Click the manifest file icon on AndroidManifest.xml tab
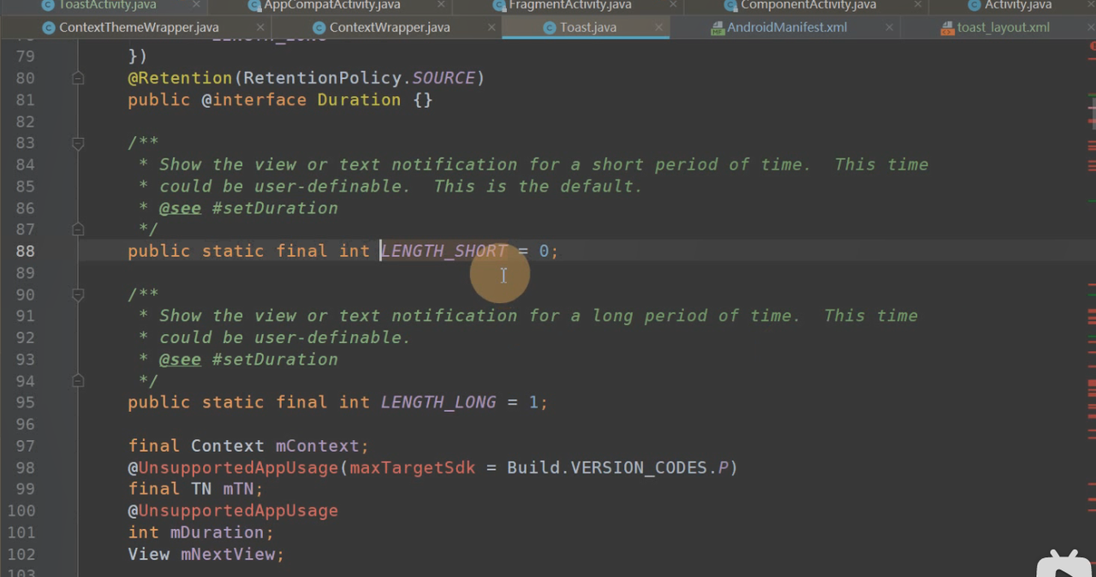The image size is (1096, 577). 718,27
